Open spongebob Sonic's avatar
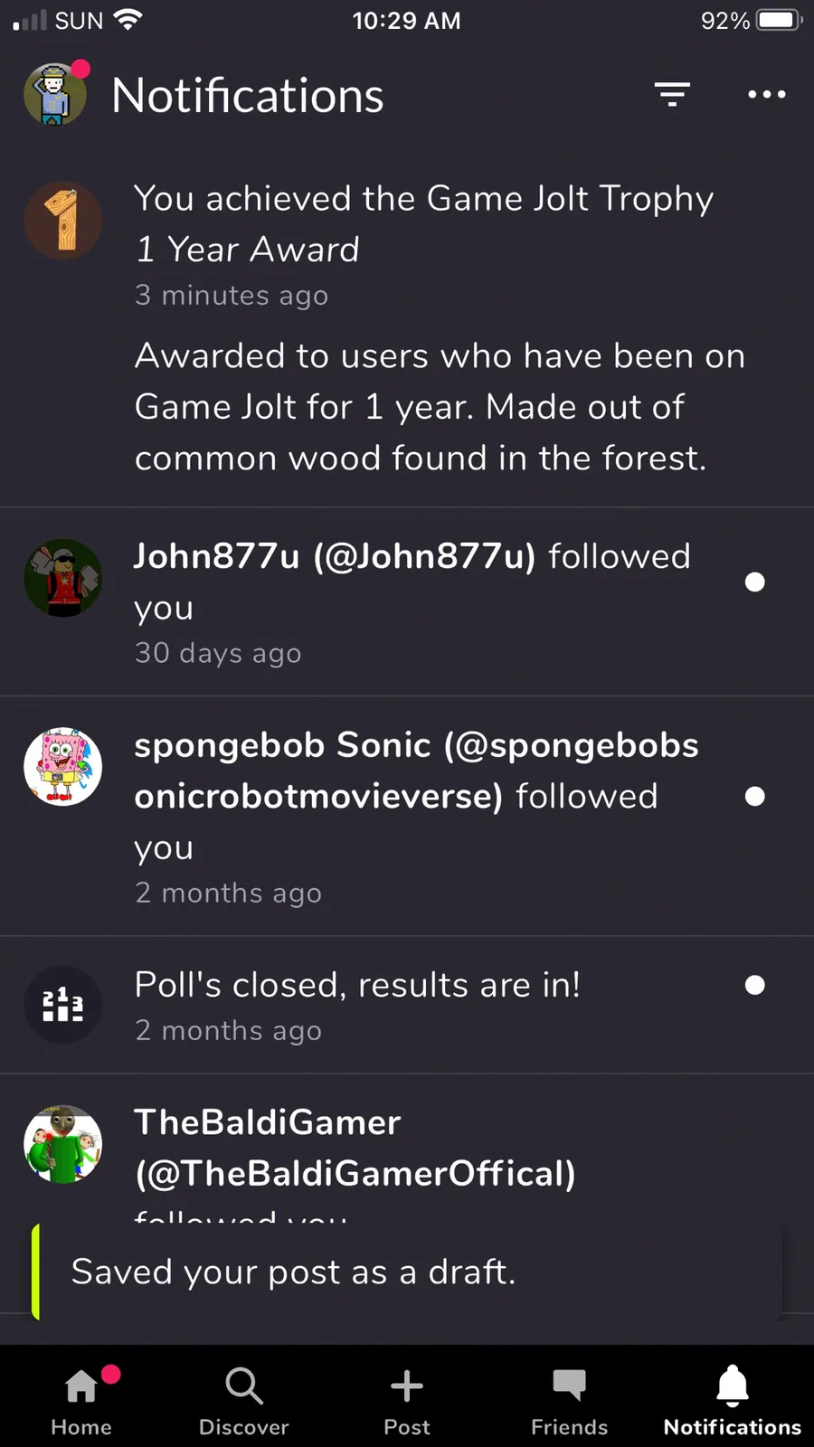This screenshot has width=814, height=1447. [x=62, y=767]
